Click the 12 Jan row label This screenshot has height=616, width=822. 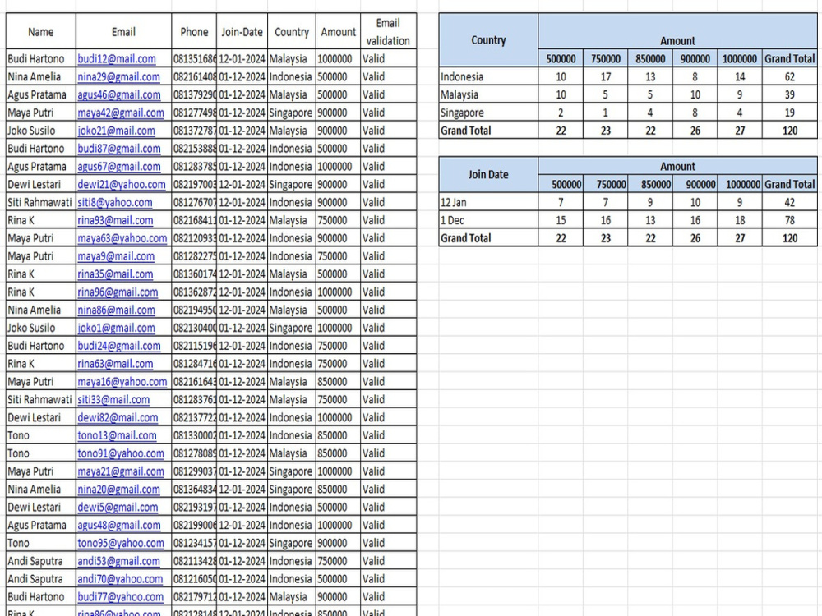coord(488,202)
